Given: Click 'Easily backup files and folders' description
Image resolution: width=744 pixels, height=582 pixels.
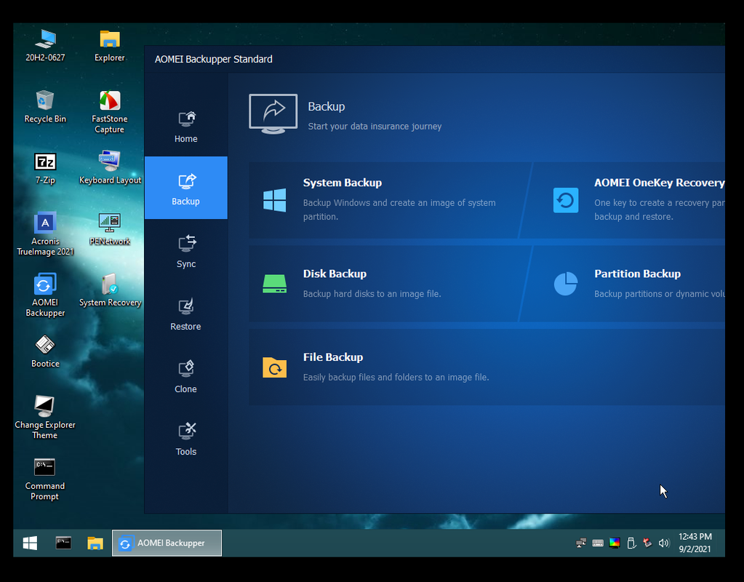Looking at the screenshot, I should pos(396,378).
